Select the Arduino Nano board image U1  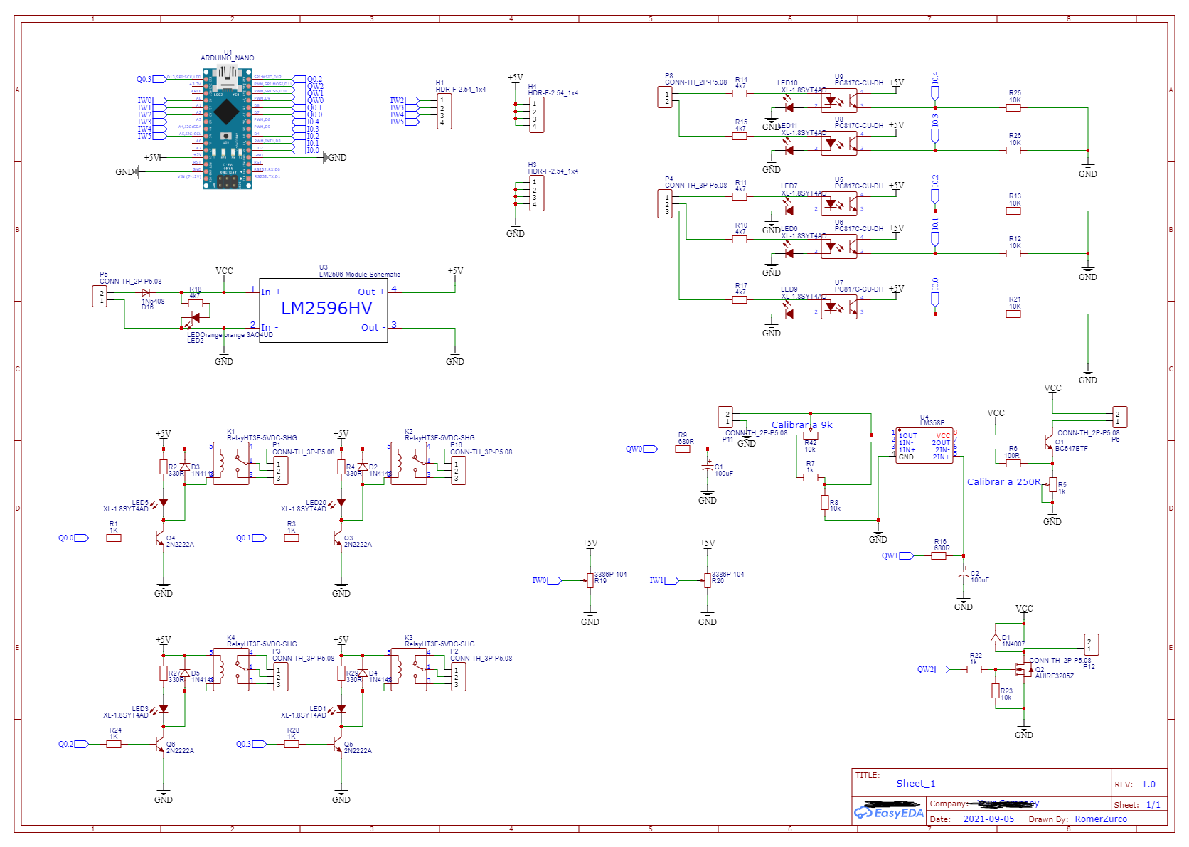[228, 128]
